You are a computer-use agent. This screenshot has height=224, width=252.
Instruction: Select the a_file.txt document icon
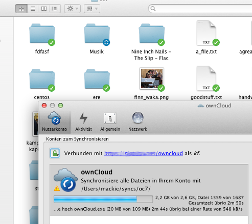pos(207,33)
